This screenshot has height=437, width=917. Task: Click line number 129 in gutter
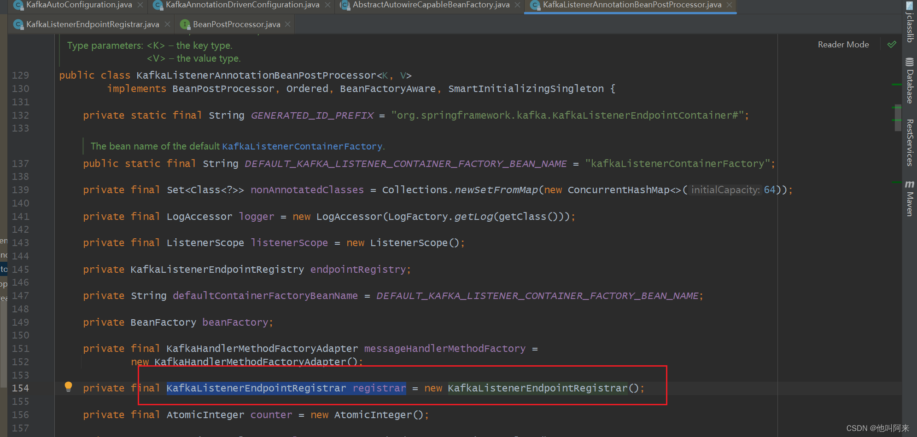(x=20, y=75)
